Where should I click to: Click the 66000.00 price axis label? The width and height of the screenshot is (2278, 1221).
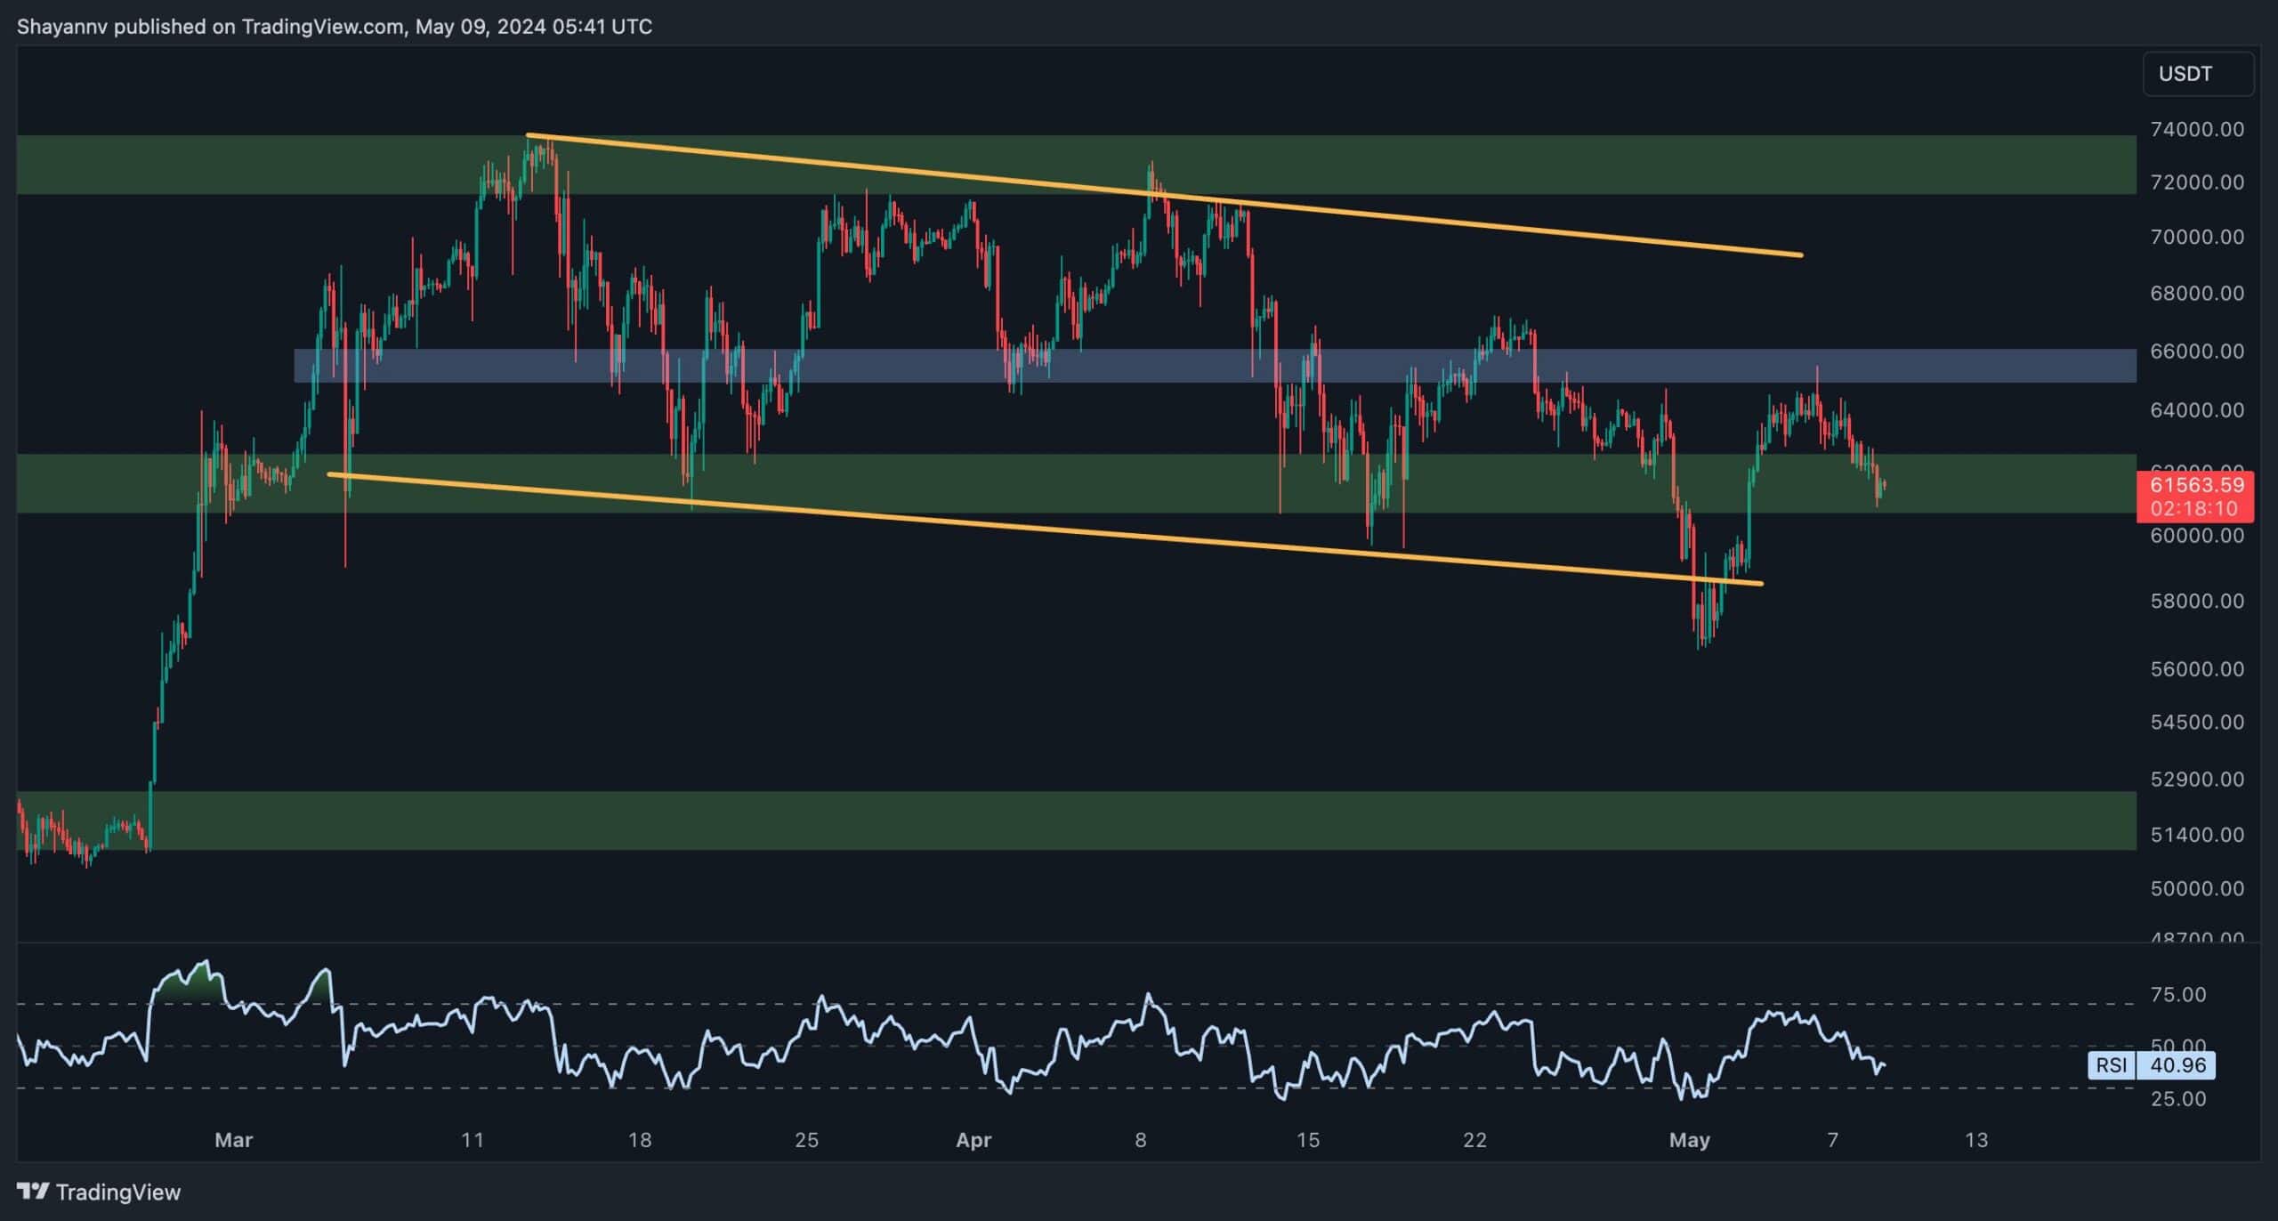click(x=2197, y=352)
